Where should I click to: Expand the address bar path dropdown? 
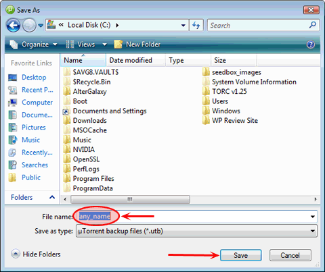(183, 26)
